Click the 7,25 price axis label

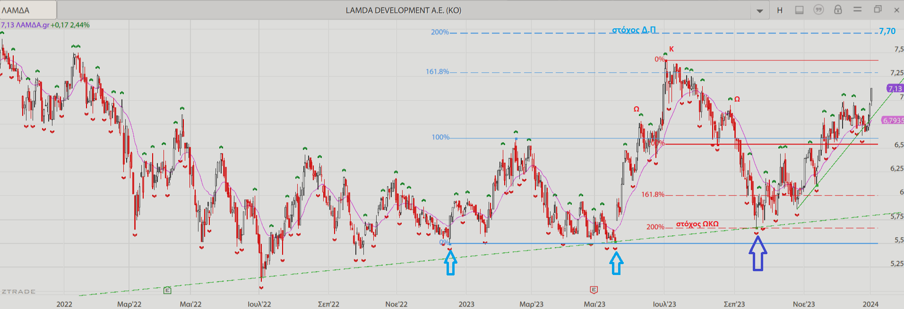pos(896,73)
